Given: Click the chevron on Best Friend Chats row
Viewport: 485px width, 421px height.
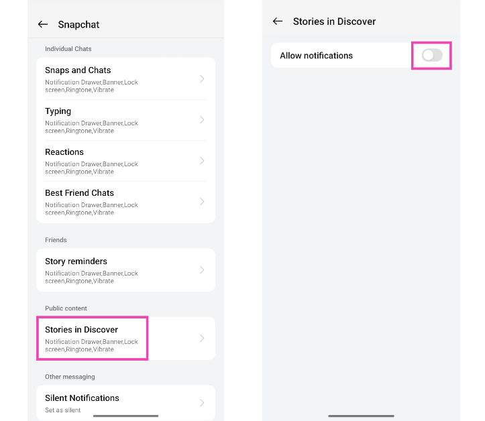Looking at the screenshot, I should coord(202,202).
